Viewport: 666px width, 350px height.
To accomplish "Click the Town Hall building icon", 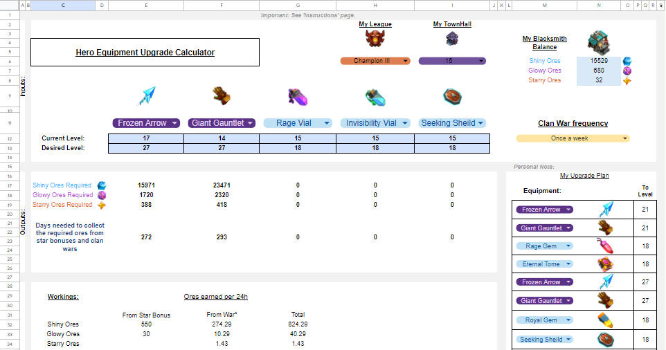I will [452, 39].
